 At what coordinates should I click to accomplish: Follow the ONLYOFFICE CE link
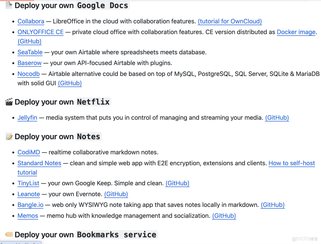click(40, 32)
